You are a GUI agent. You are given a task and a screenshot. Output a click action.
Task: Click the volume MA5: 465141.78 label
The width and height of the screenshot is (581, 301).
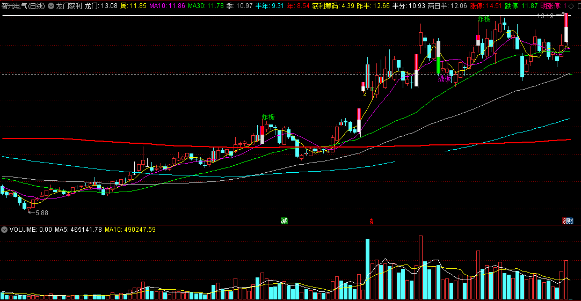pyautogui.click(x=78, y=230)
